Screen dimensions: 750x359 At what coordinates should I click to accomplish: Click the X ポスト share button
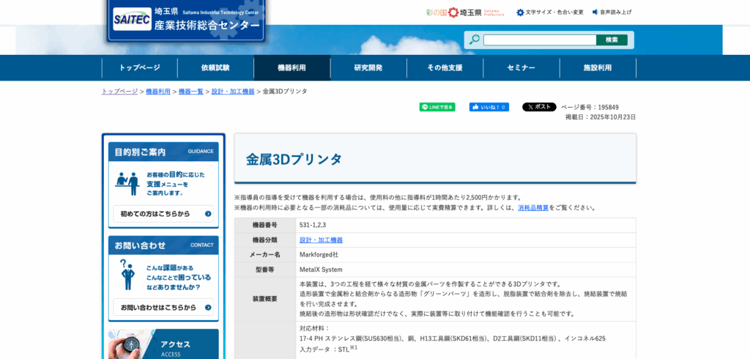(539, 107)
